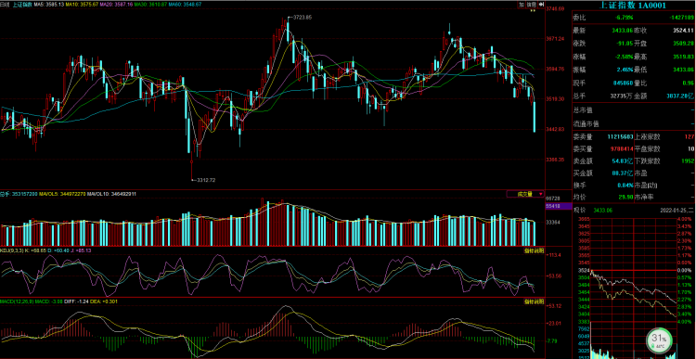The width and height of the screenshot is (696, 359).
Task: Click the 昨收 value 3524.11
Action: 684,31
